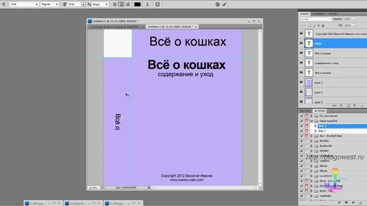Open the Fill slider arrow
Image resolution: width=367 pixels, height=206 pixels.
pos(354,25)
